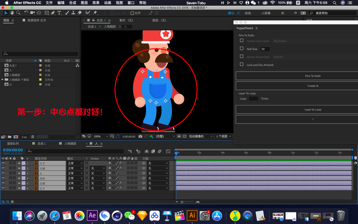Tick the Null Size checkbox

pyautogui.click(x=242, y=49)
